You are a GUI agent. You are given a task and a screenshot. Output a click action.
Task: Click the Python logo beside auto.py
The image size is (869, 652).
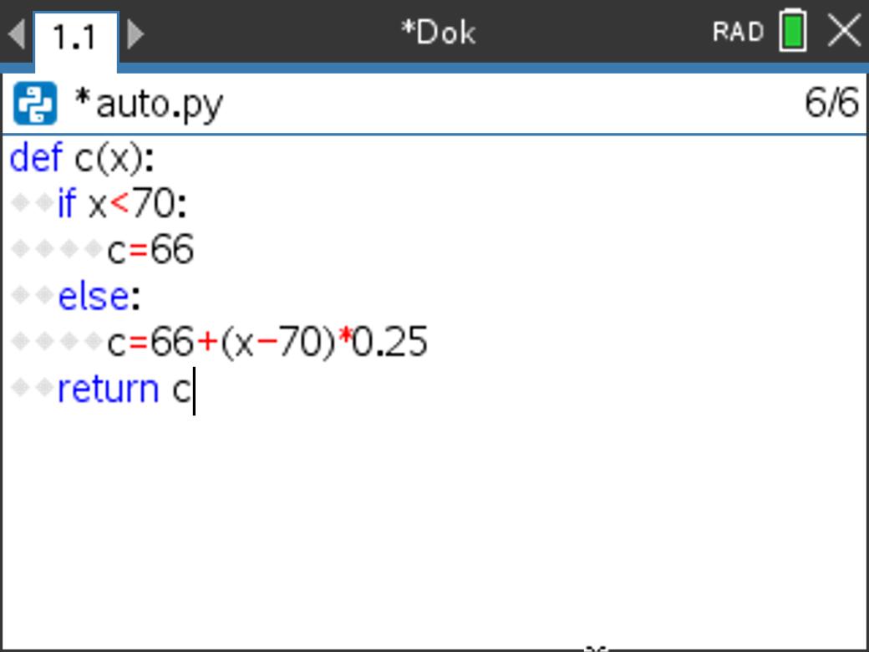pyautogui.click(x=35, y=104)
